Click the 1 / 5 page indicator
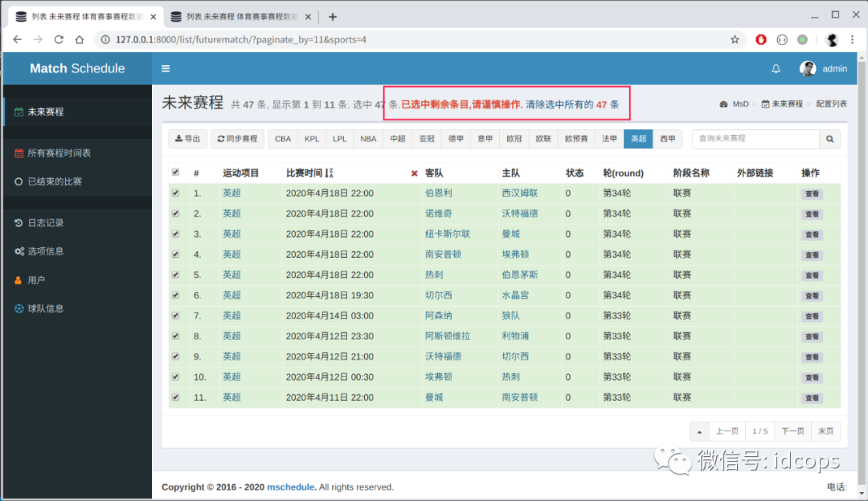Viewport: 868px width, 501px height. (x=760, y=431)
